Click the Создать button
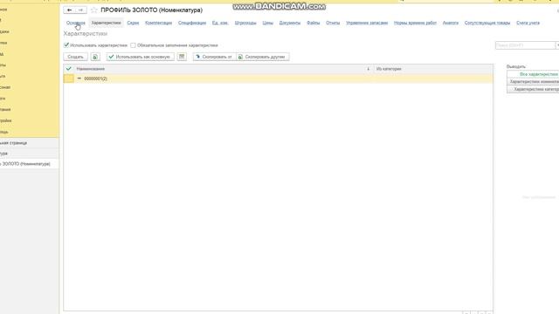Viewport: 559px width, 314px height. (x=75, y=57)
